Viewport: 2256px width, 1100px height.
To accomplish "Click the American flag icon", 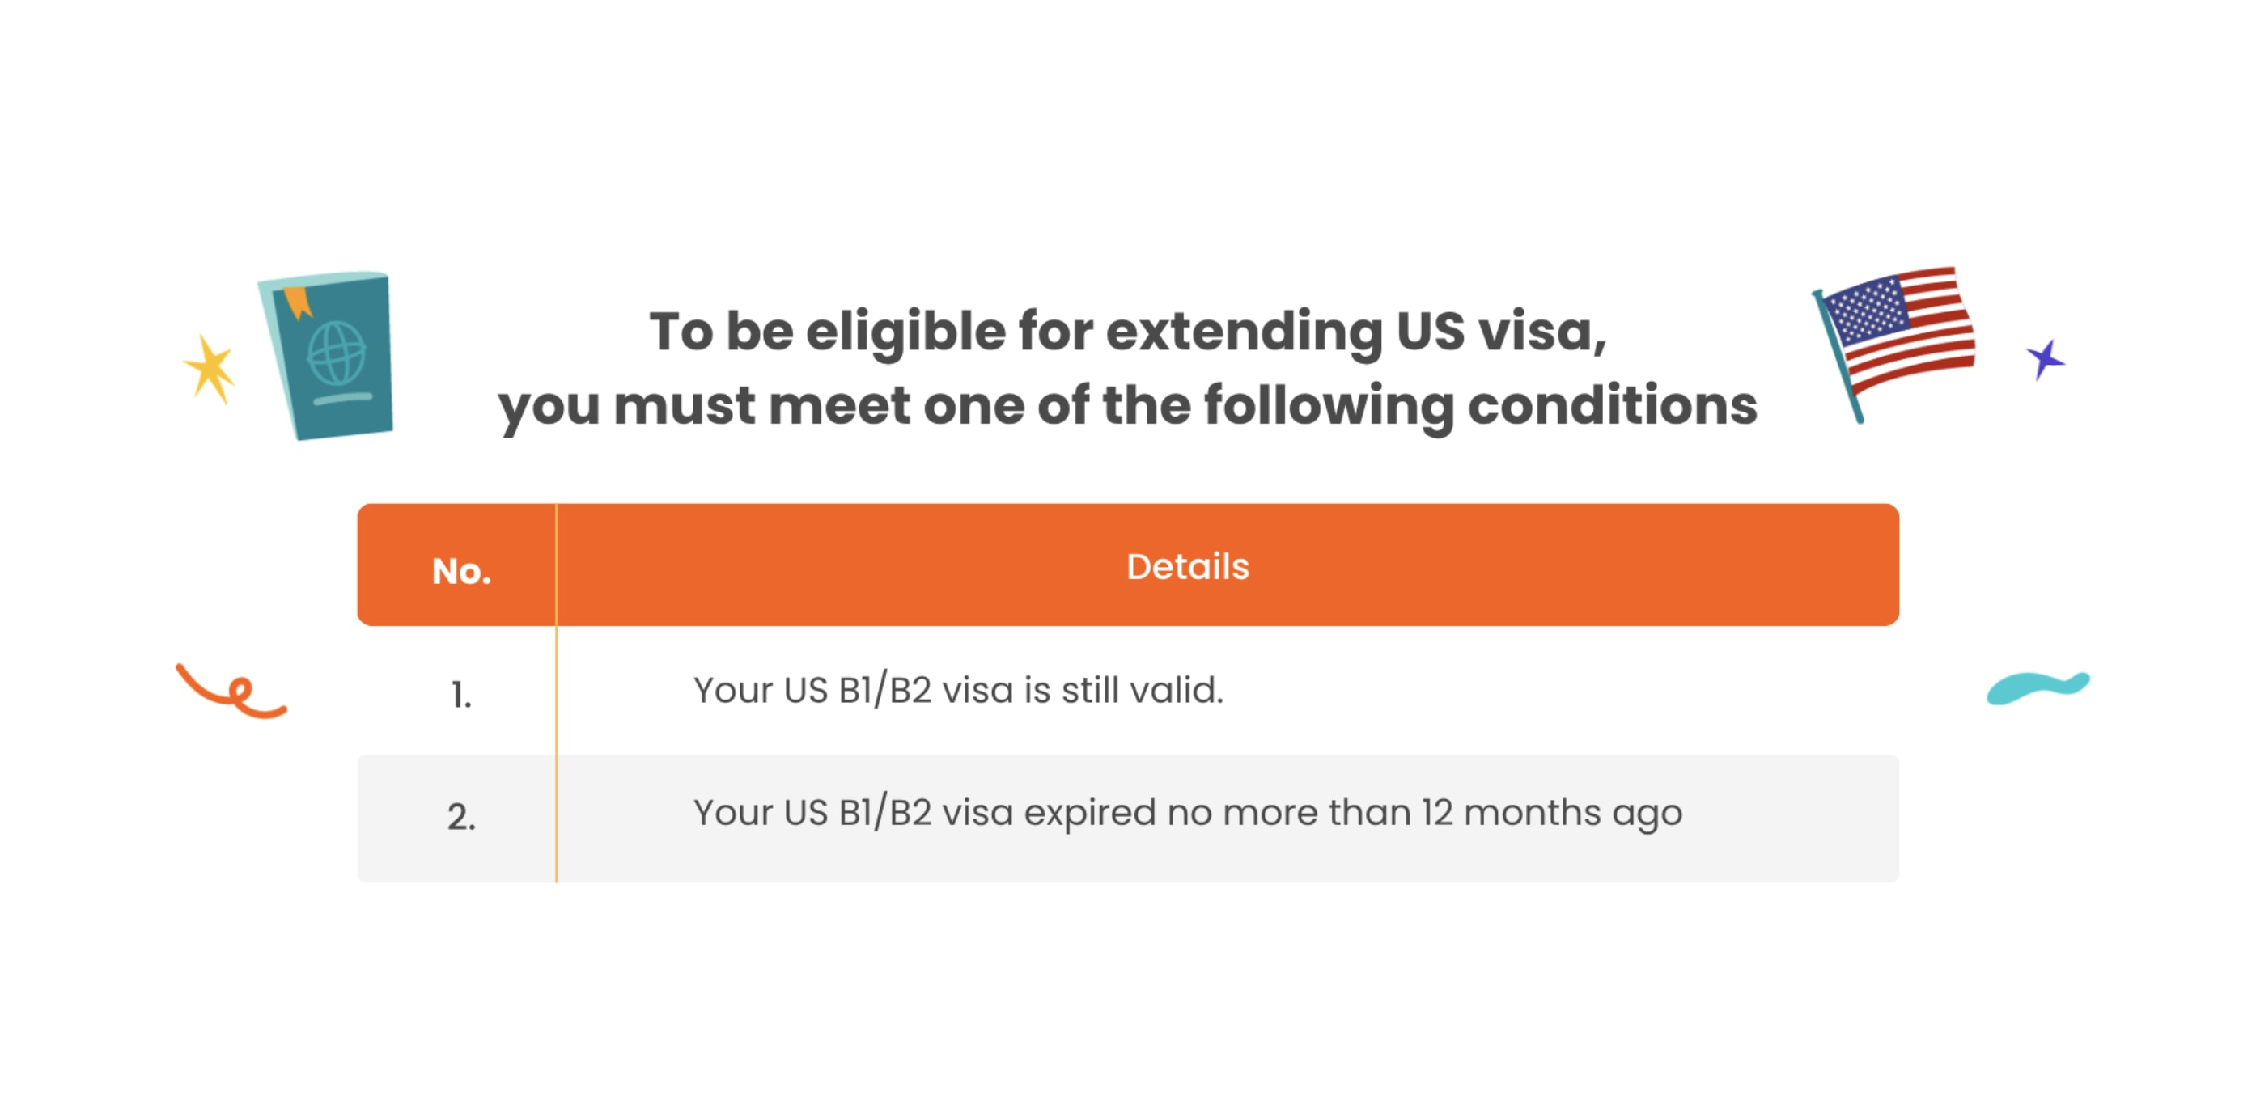I will [1898, 339].
